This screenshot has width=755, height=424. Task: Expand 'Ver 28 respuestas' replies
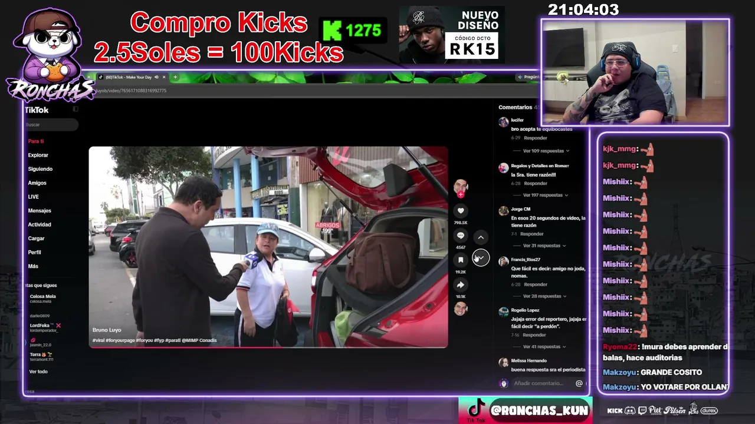(x=544, y=296)
